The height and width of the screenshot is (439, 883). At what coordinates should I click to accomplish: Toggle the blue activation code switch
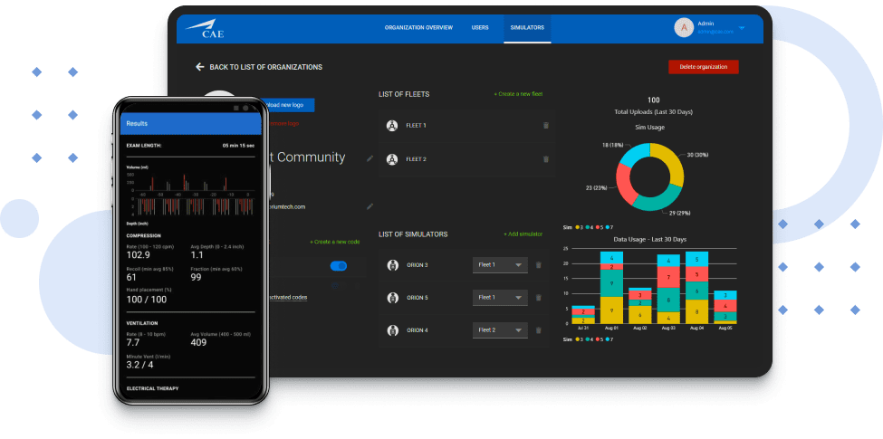(339, 265)
